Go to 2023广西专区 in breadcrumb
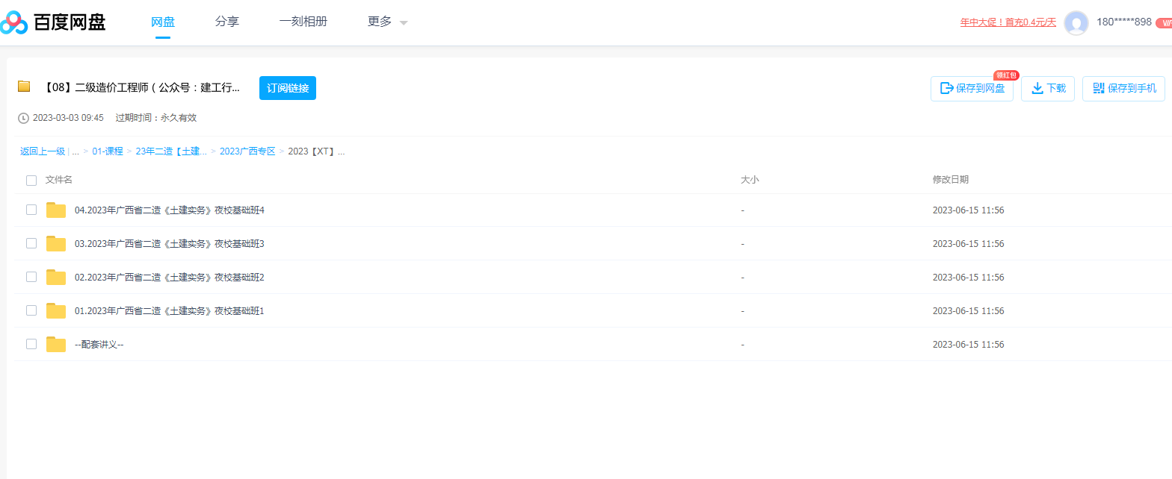The image size is (1172, 479). point(247,151)
